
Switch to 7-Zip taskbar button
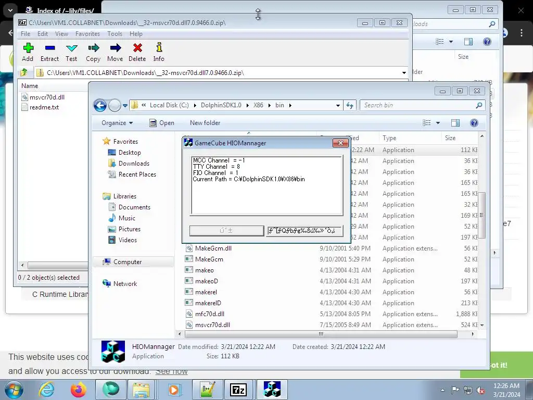pyautogui.click(x=238, y=390)
